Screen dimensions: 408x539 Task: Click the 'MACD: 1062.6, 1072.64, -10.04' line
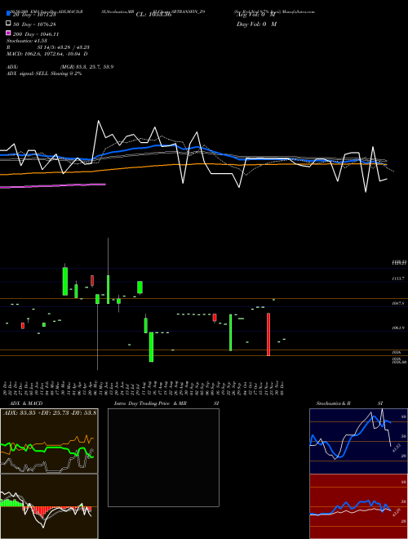pyautogui.click(x=45, y=54)
